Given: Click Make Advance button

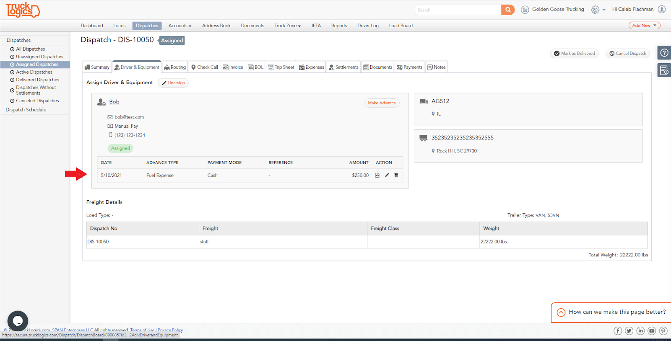Looking at the screenshot, I should 382,103.
